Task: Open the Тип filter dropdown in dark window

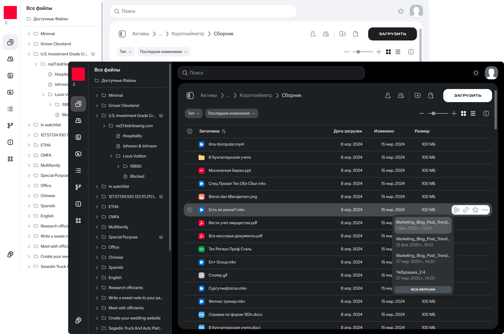Action: [194, 113]
